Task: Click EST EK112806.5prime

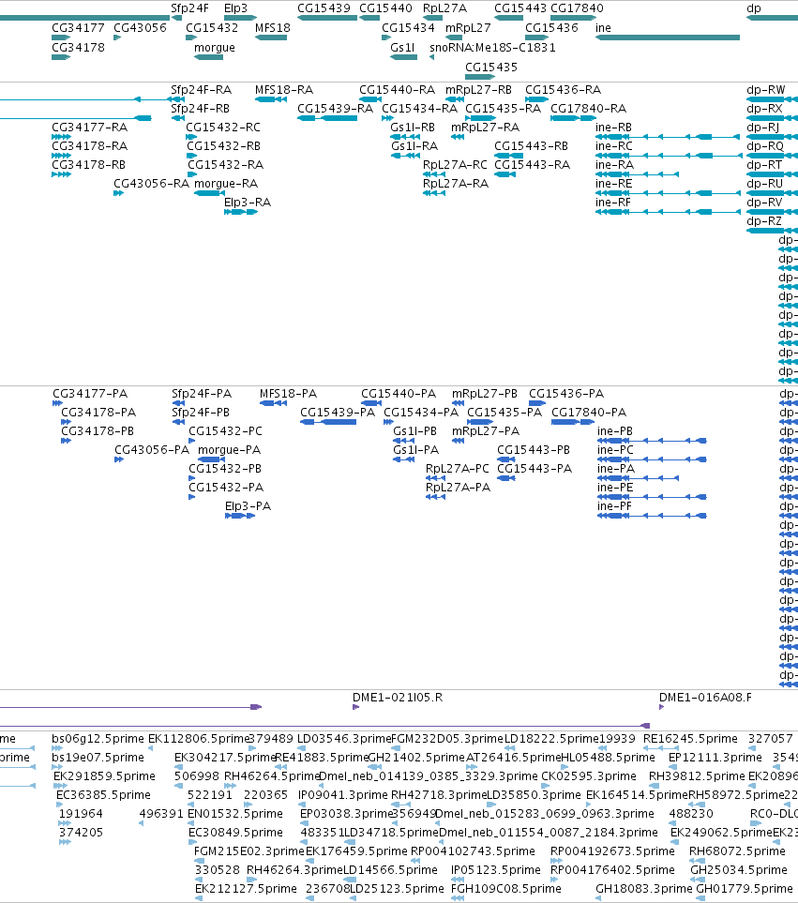Action: 198,739
